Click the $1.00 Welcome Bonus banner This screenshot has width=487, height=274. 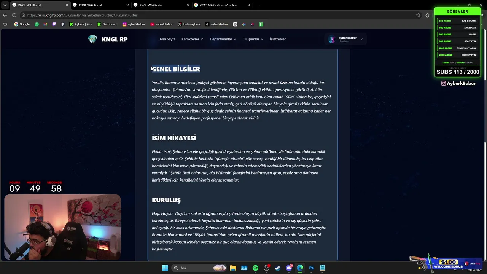(448, 264)
